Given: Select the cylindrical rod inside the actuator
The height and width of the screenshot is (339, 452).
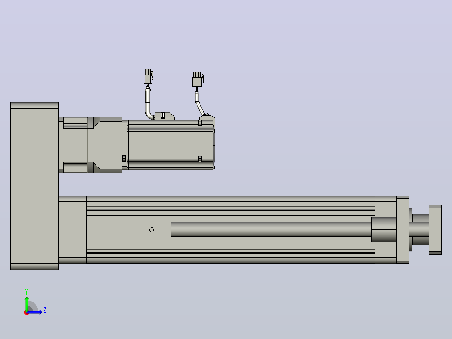Looking at the screenshot, I should tap(271, 229).
